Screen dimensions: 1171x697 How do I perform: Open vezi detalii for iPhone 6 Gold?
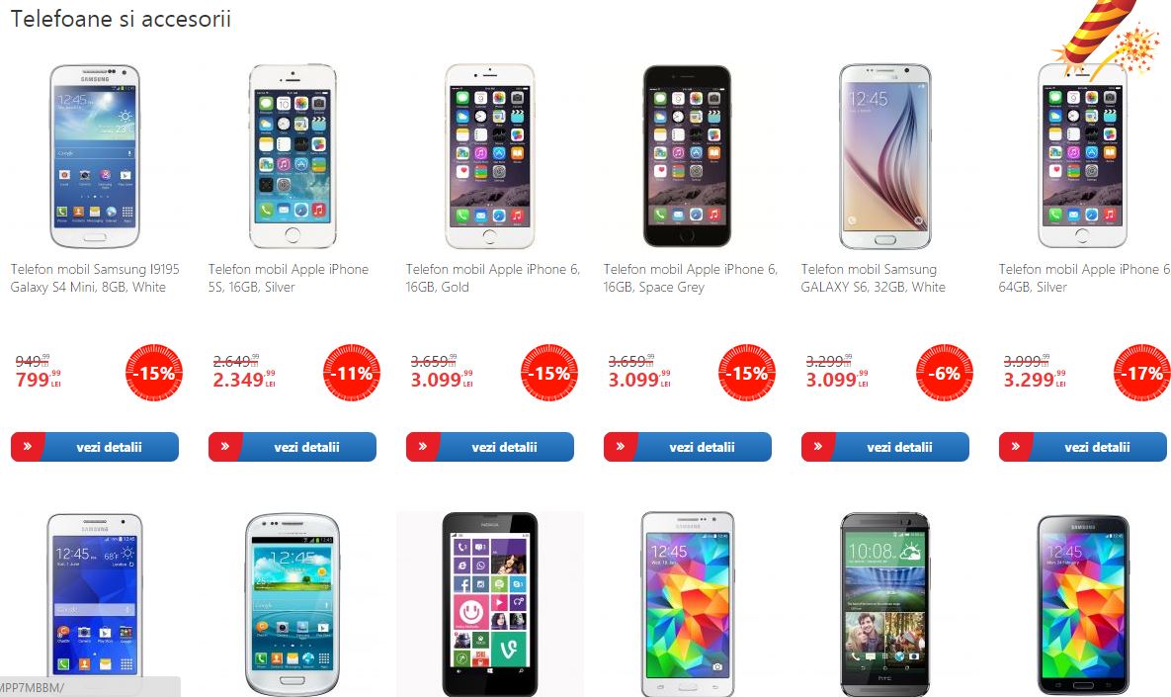coord(490,447)
